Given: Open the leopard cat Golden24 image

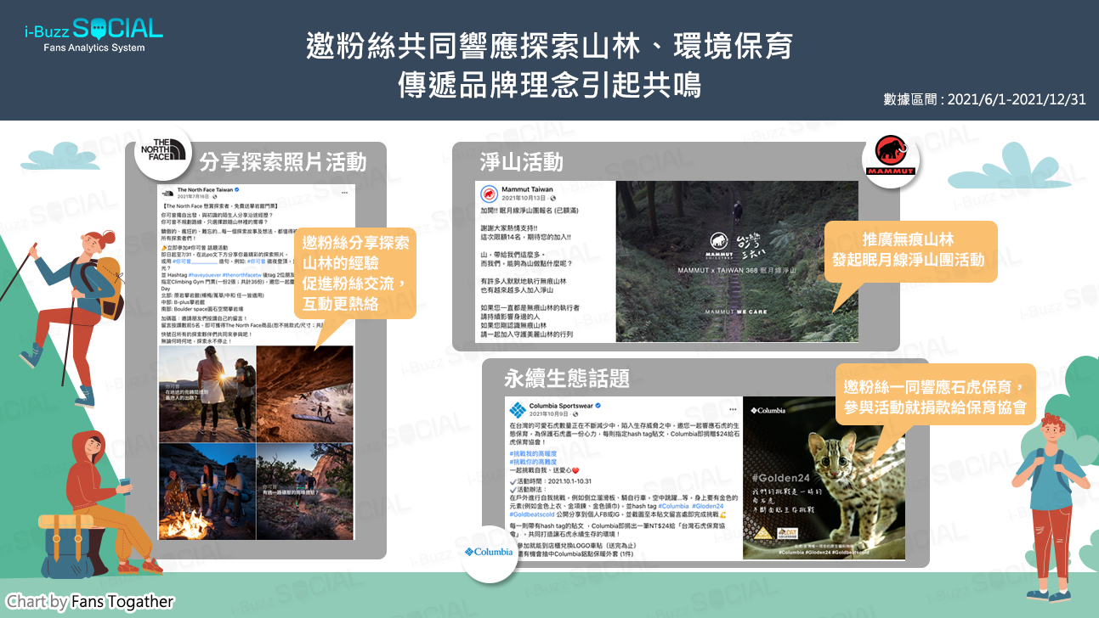Looking at the screenshot, I should pos(824,478).
